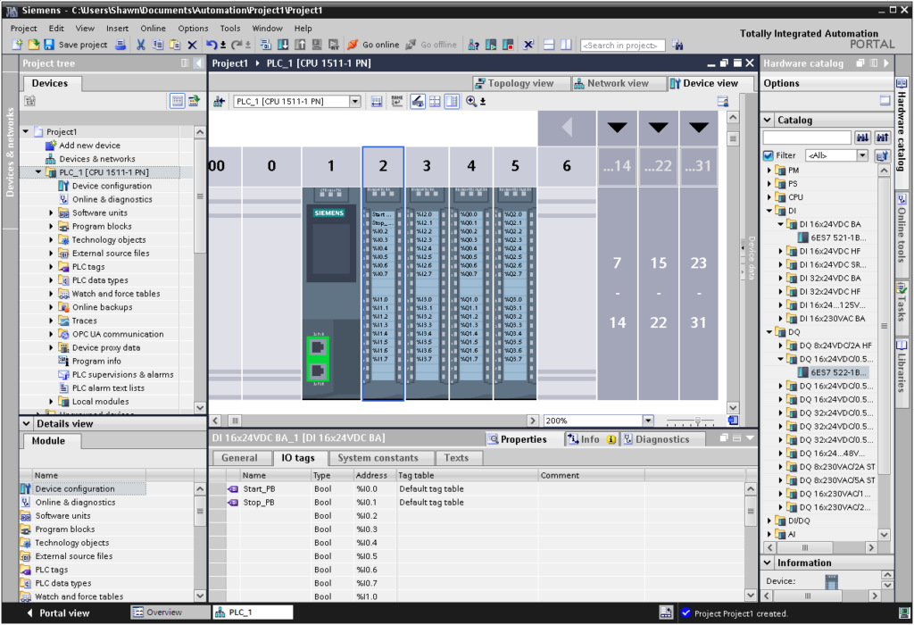Click the Go online icon
The width and height of the screenshot is (914, 625).
pos(353,45)
